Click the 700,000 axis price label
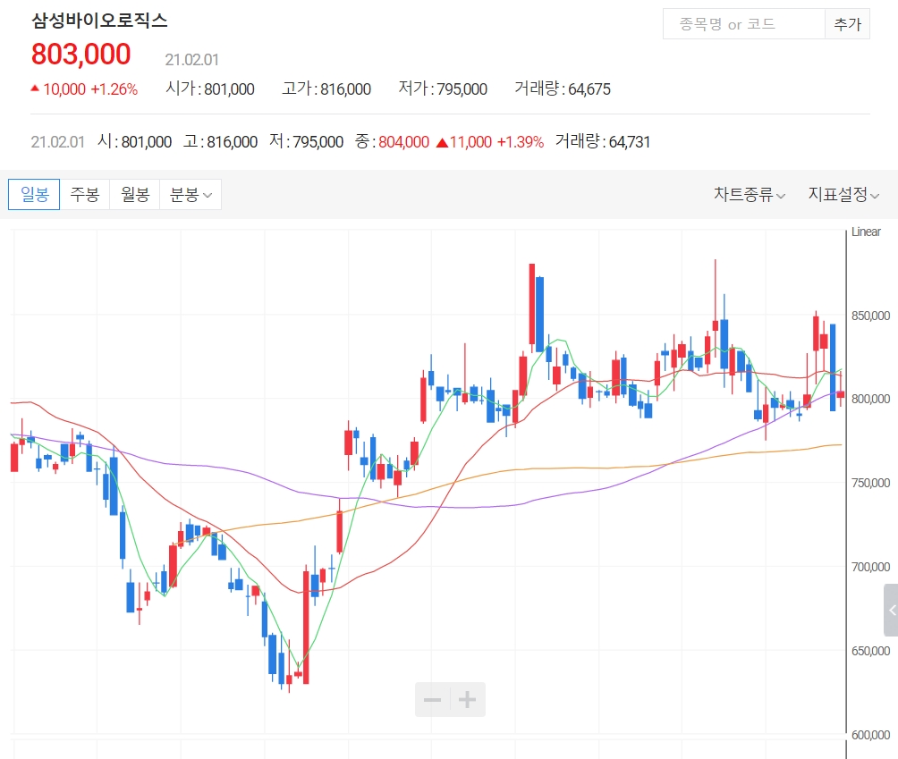Viewport: 898px width, 759px height. pos(870,568)
